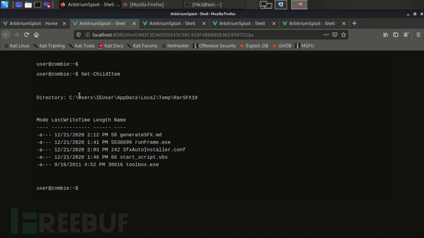Open the last ArbitriumSploit - Shell tab
This screenshot has width=424, height=238.
pyautogui.click(x=312, y=23)
